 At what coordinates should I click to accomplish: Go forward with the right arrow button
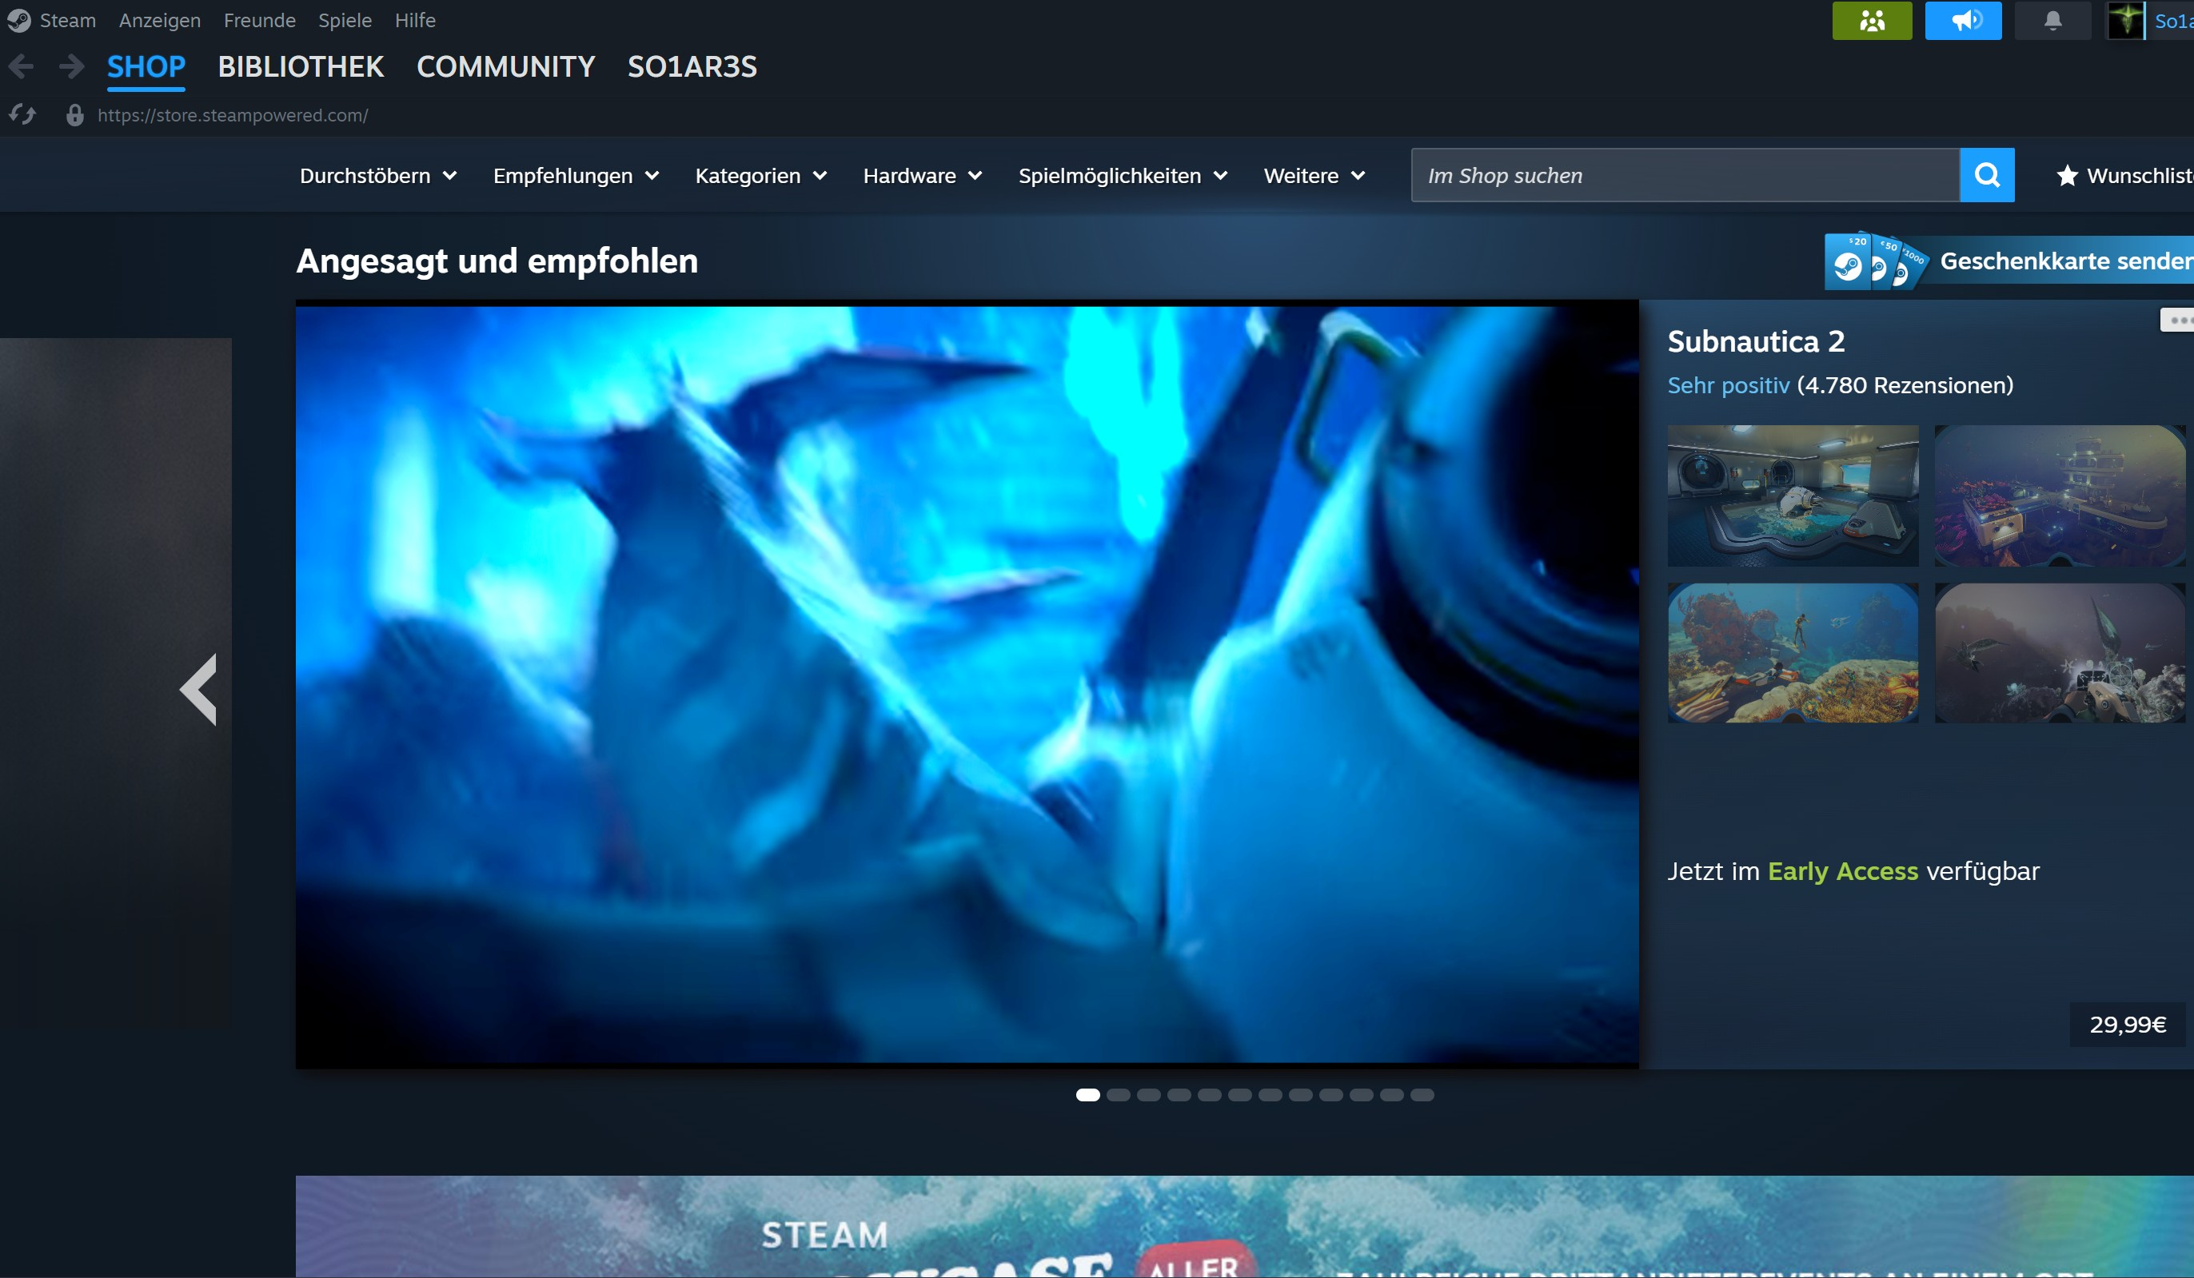pos(71,66)
